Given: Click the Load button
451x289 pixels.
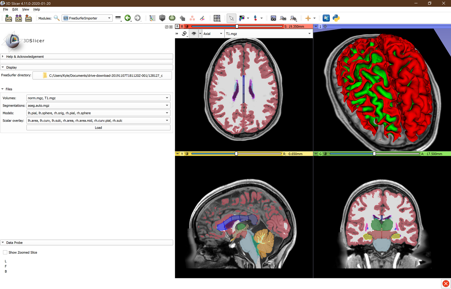Looking at the screenshot, I should (x=98, y=128).
